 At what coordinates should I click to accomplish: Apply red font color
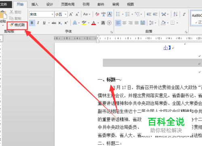[x=94, y=23]
